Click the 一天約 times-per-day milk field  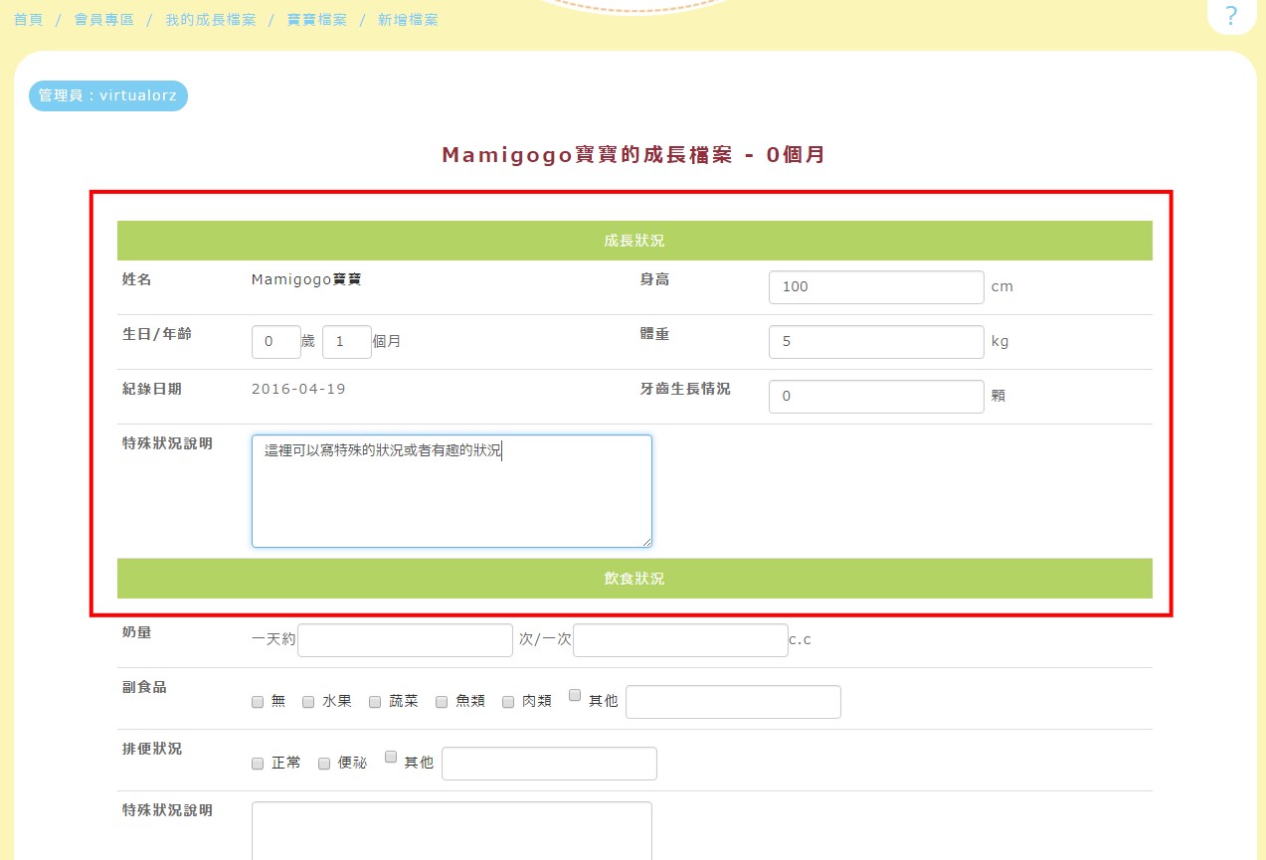(406, 640)
